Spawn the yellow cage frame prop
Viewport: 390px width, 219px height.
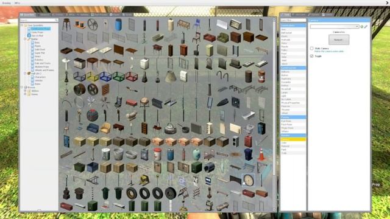point(93,77)
